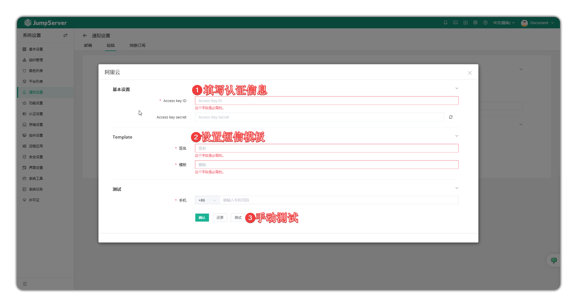Viewport: 577px width, 301px height.
Task: Click the notification bell icon in header
Action: (446, 23)
